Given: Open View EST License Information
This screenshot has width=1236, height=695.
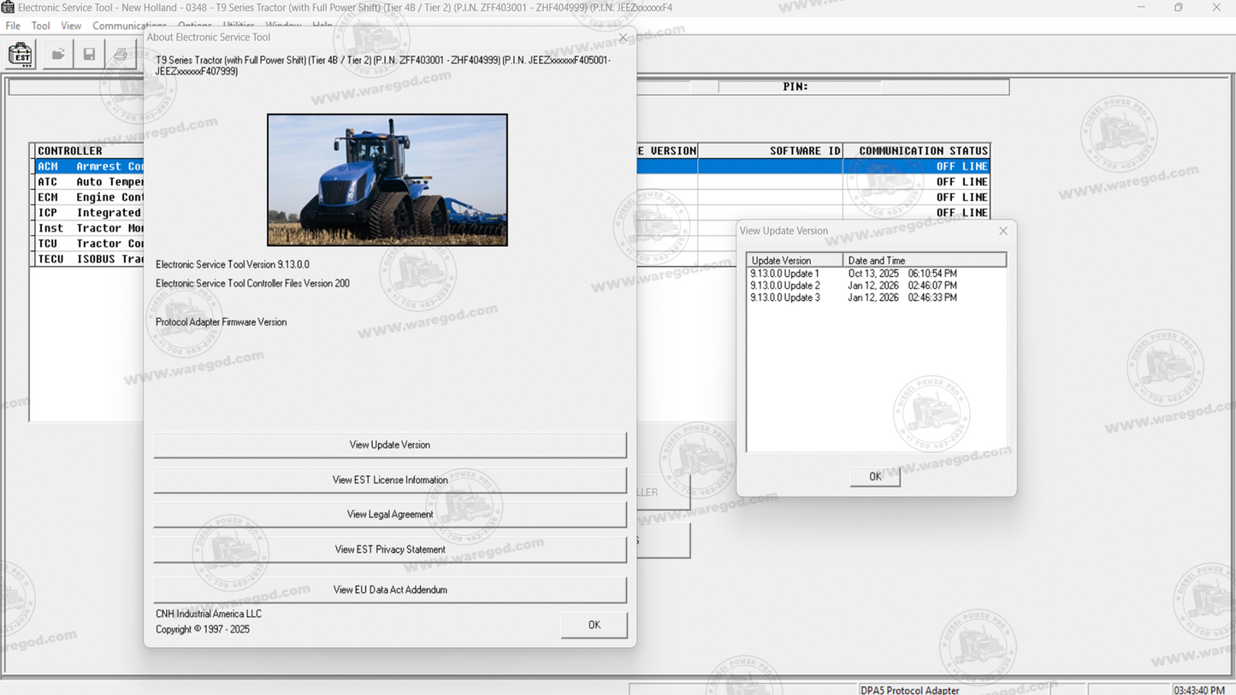Looking at the screenshot, I should coord(389,480).
